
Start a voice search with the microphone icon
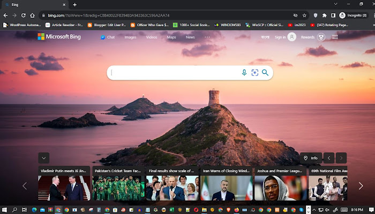(x=244, y=73)
